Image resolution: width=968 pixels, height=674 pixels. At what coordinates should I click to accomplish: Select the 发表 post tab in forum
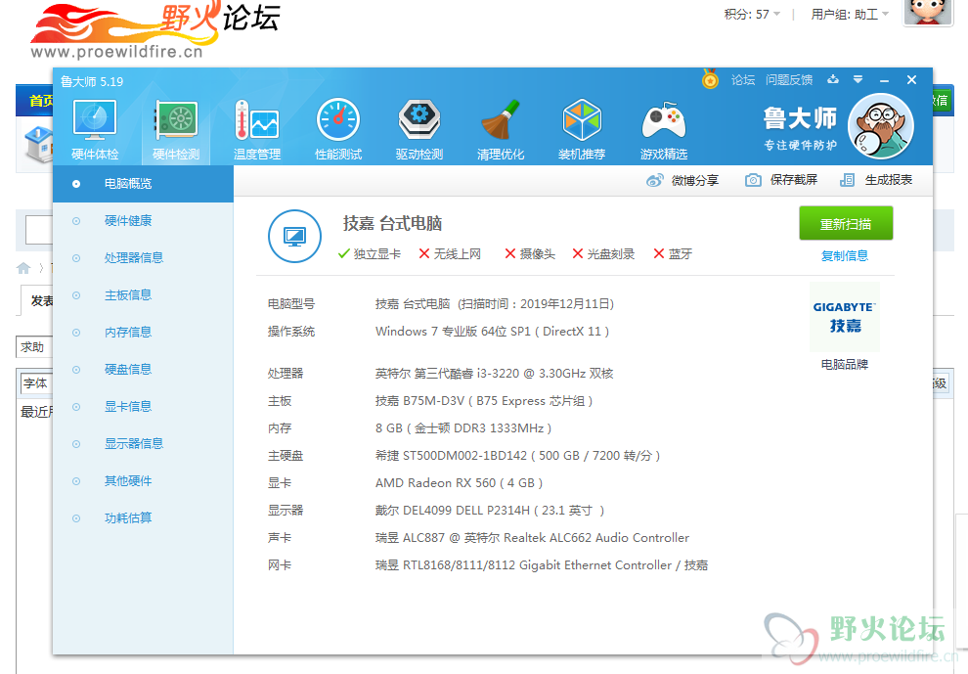pos(37,301)
